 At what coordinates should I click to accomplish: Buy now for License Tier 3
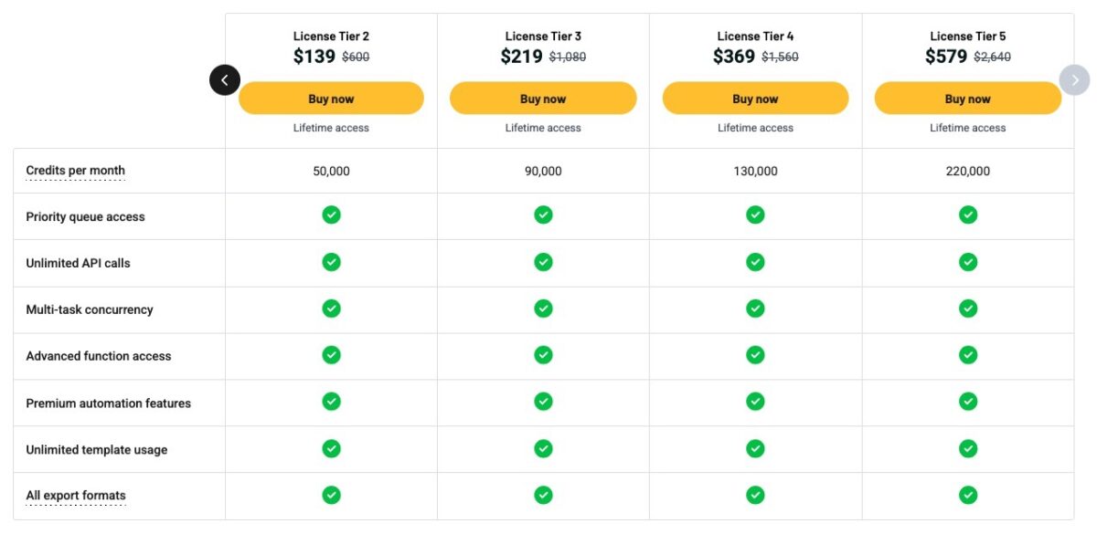tap(543, 99)
